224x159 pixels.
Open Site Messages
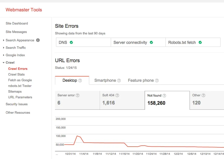[x=16, y=32]
